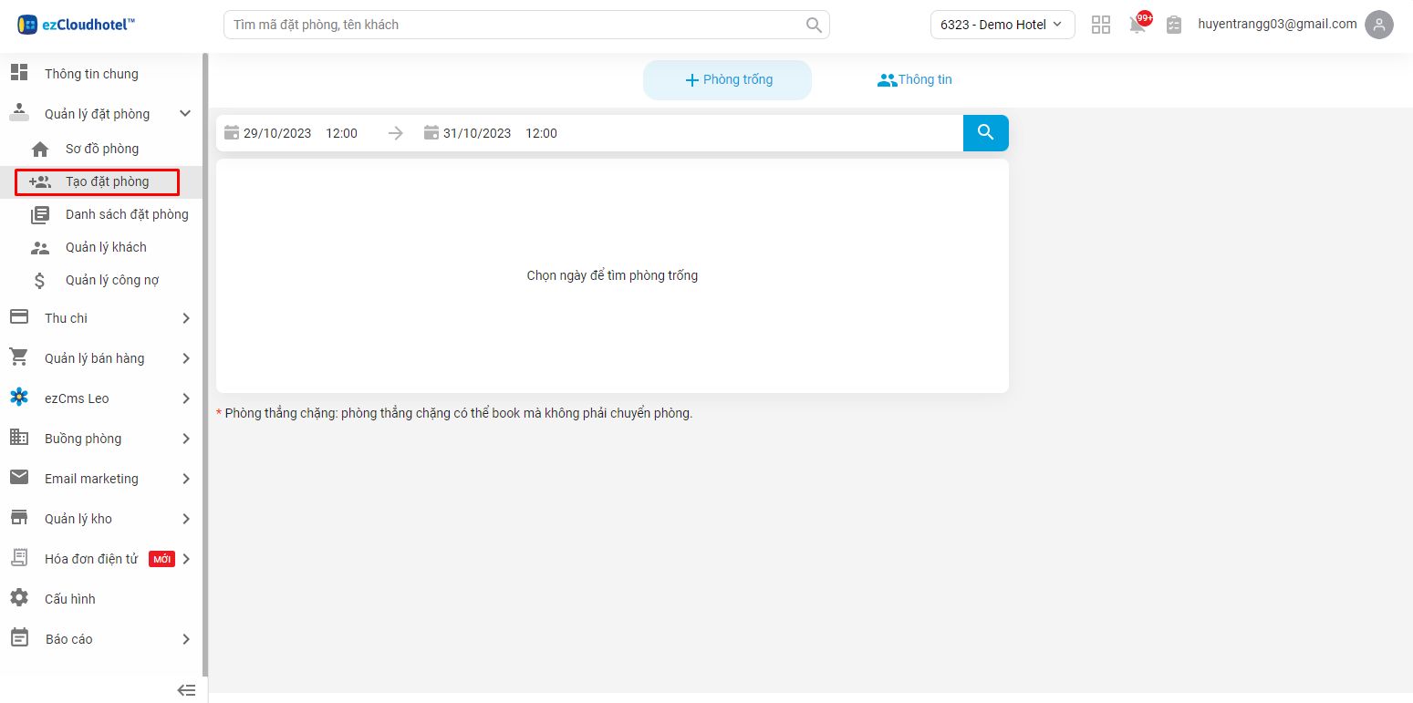The height and width of the screenshot is (703, 1413).
Task: Click the user avatar icon
Action: (x=1378, y=25)
